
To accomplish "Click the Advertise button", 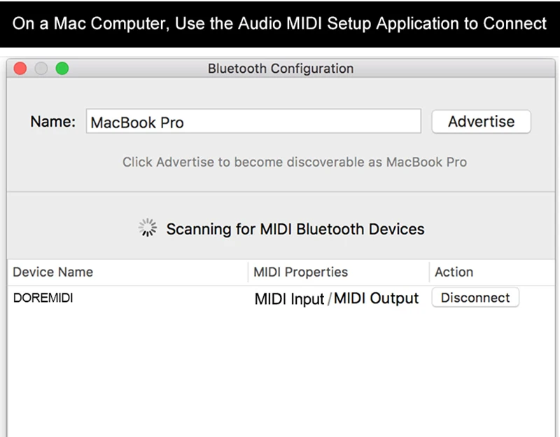I will (481, 122).
